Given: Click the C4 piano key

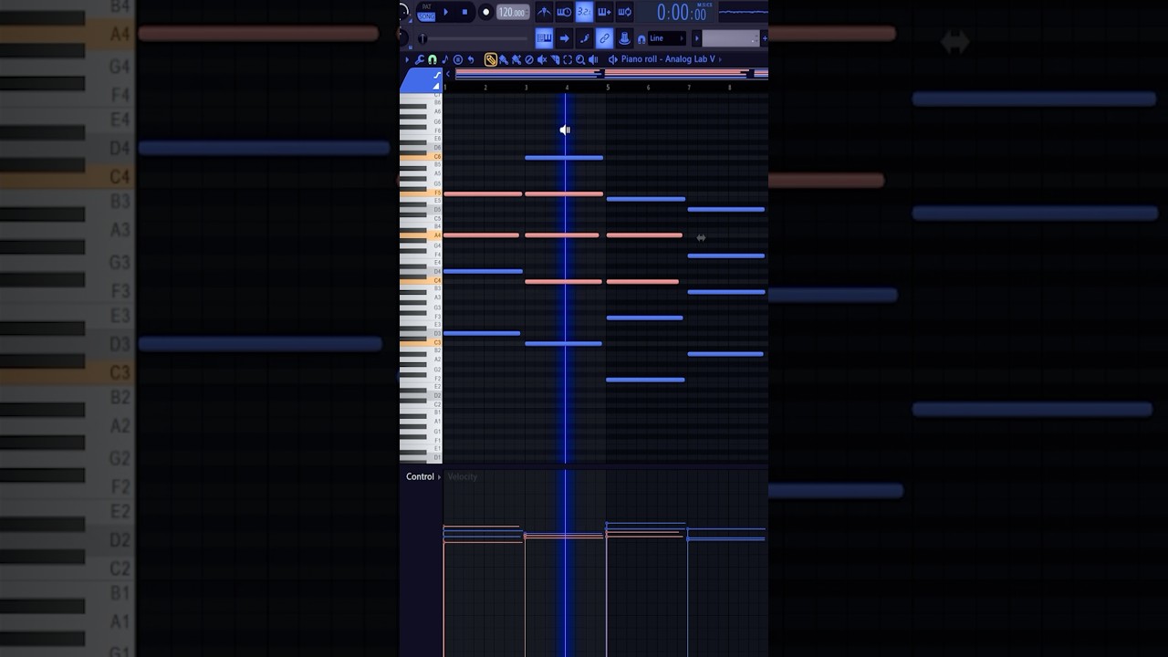Looking at the screenshot, I should [421, 281].
